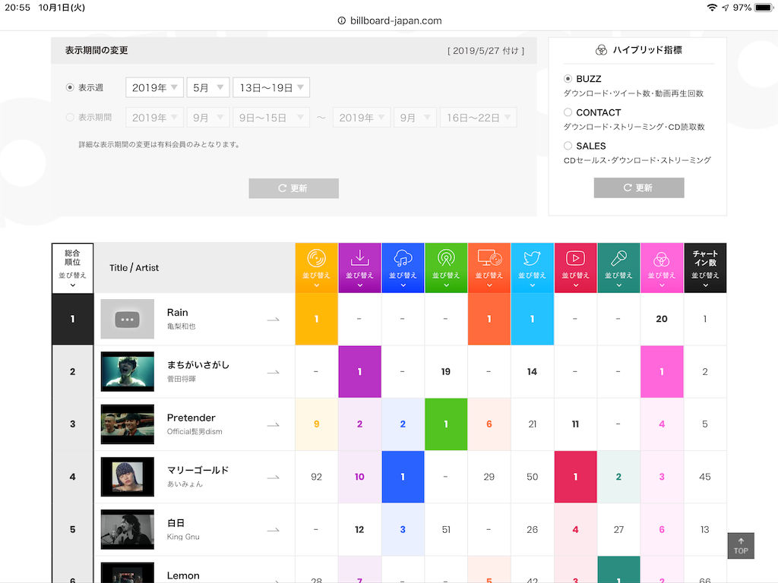Click artist name King Gnu
The height and width of the screenshot is (583, 778).
coord(183,537)
